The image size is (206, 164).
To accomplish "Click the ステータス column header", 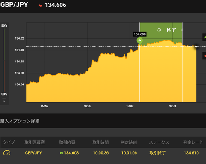I will tap(159, 142).
